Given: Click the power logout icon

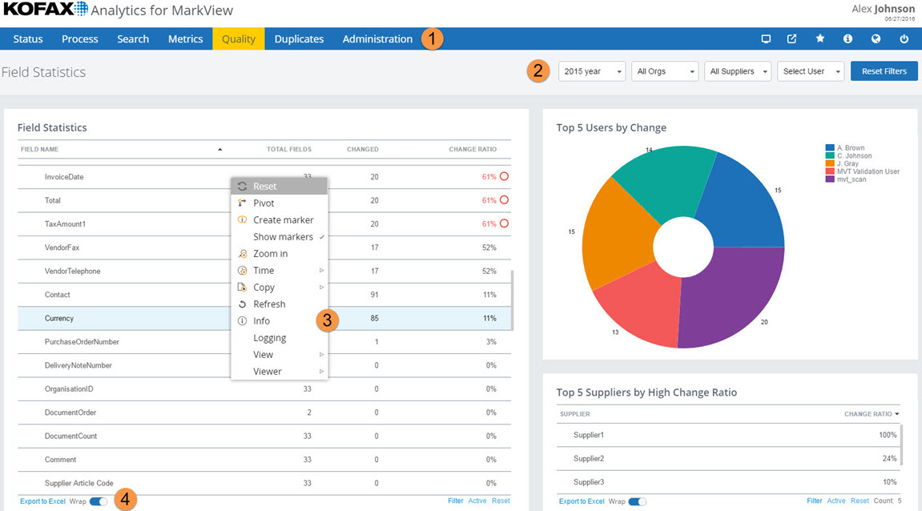Looking at the screenshot, I should pyautogui.click(x=904, y=38).
